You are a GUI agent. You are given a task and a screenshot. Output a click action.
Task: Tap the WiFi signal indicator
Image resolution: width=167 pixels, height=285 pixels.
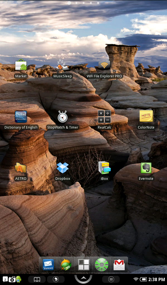136,279
